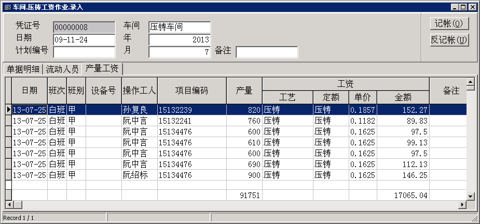Click the current-row indicator arrow on the first row

click(8, 110)
